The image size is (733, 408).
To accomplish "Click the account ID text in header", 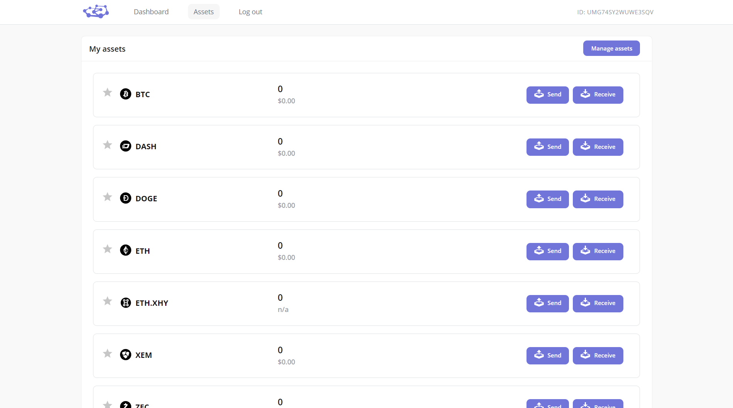I will coord(615,12).
